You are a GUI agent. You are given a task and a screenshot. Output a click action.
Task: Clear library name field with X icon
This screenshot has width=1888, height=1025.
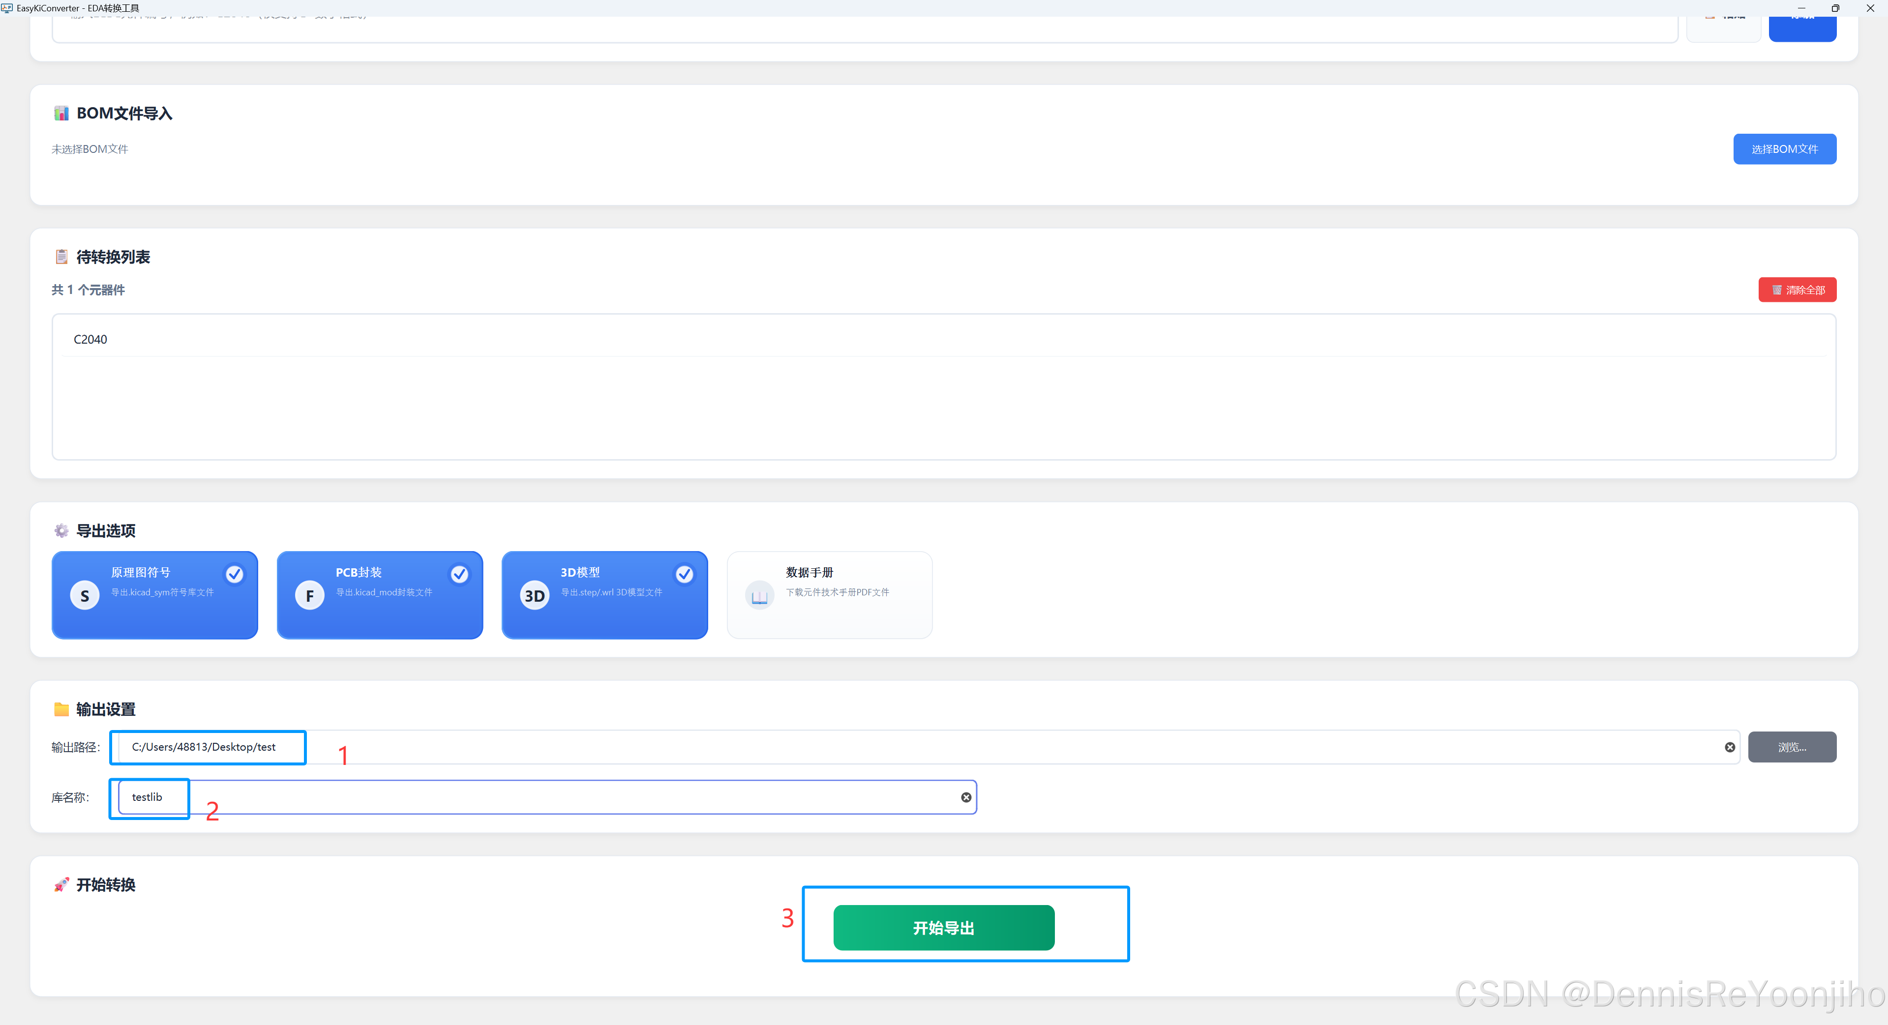tap(966, 797)
